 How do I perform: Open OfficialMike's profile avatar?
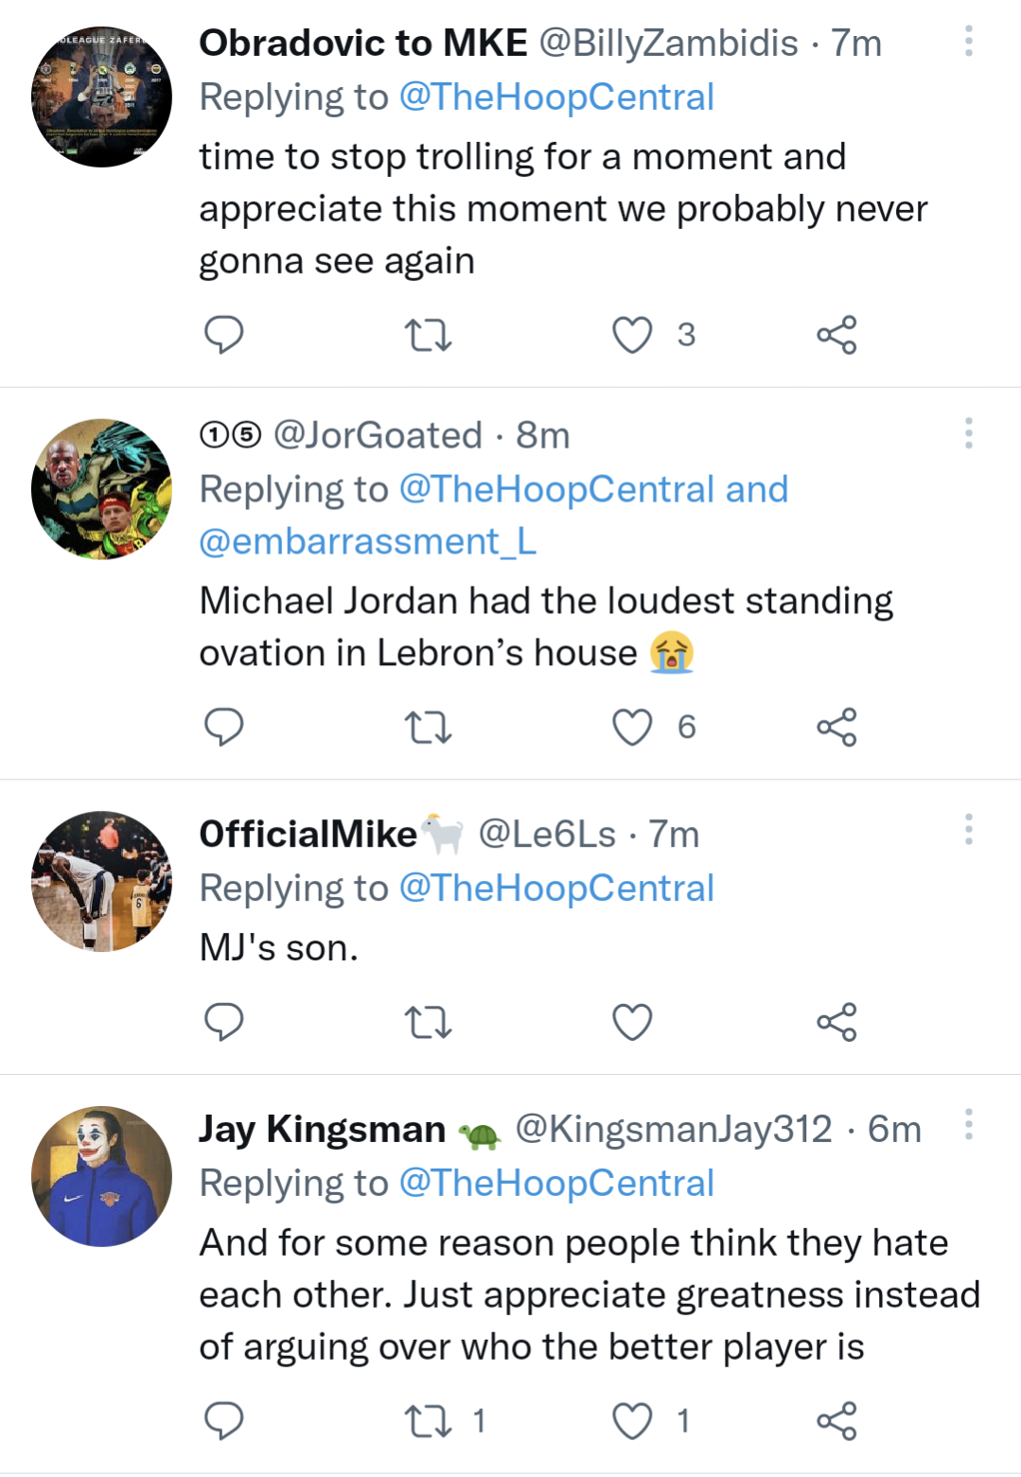(x=101, y=881)
